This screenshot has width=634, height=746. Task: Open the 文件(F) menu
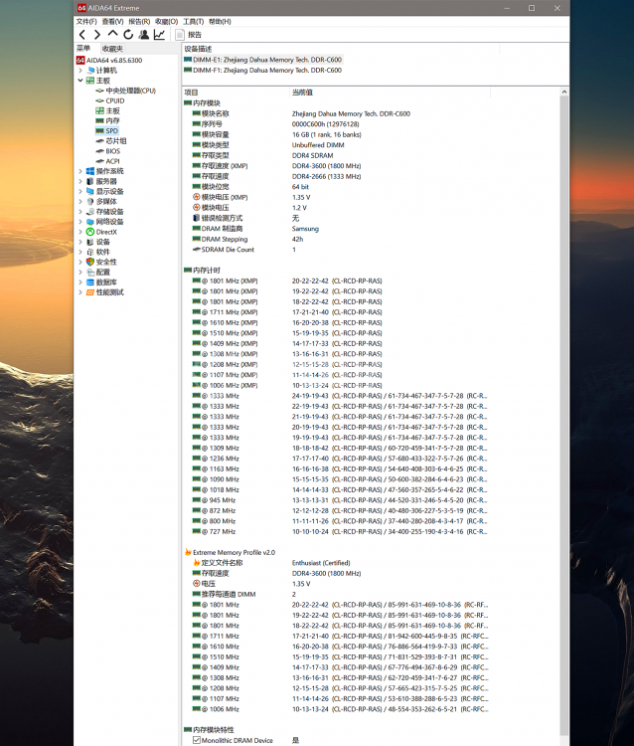[x=86, y=22]
